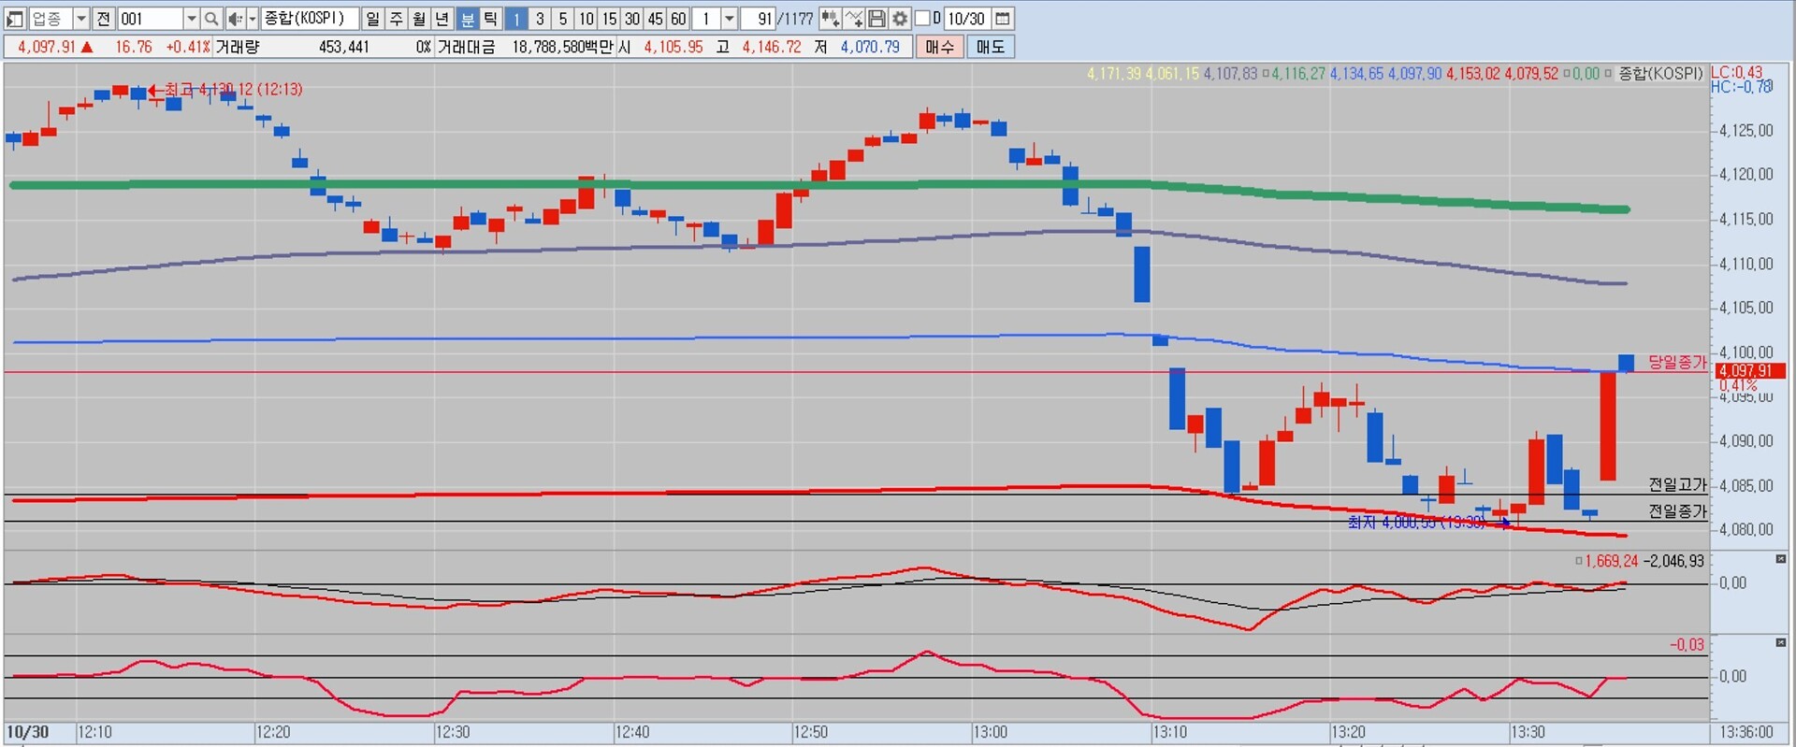Save the chart with the floppy disk icon
The height and width of the screenshot is (747, 1796).
(x=876, y=19)
